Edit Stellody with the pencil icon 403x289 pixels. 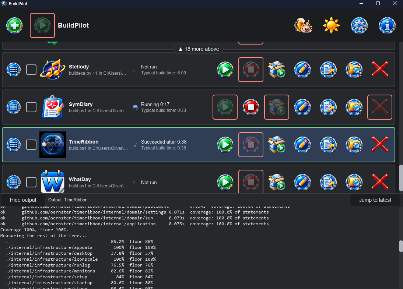click(302, 70)
